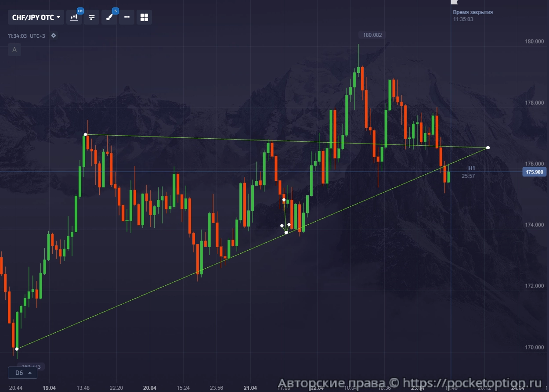Open the multi-chart grid layout icon
The image size is (549, 392).
144,18
